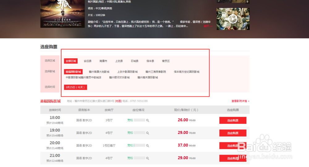Select the 石城县 region filter
The image size is (309, 167).
coord(135,61)
